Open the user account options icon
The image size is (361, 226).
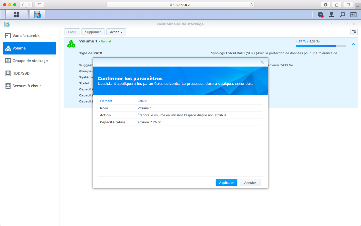point(331,15)
